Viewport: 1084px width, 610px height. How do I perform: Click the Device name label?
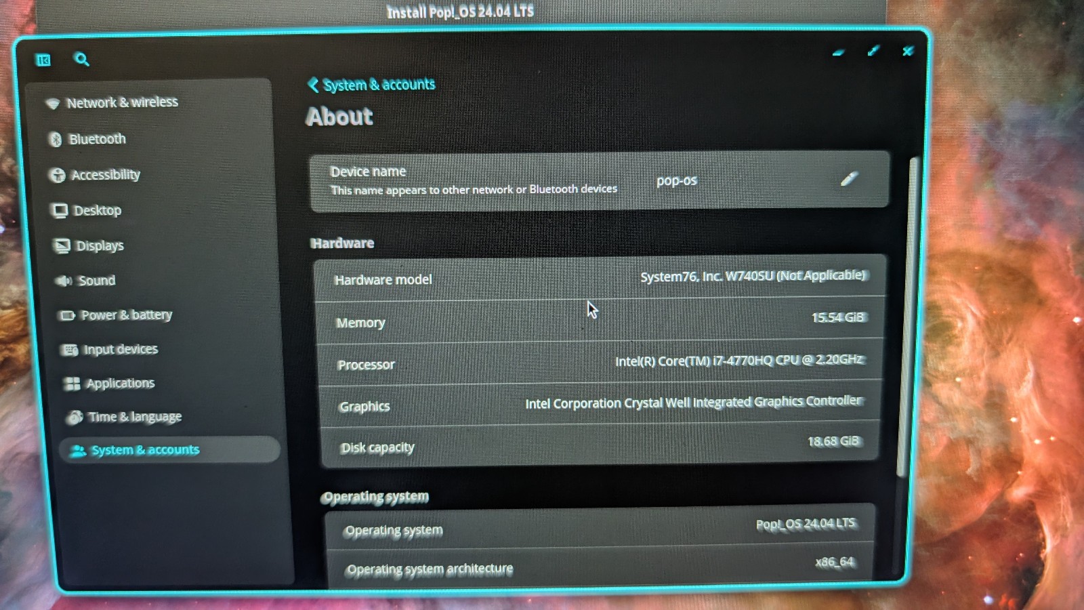(368, 171)
